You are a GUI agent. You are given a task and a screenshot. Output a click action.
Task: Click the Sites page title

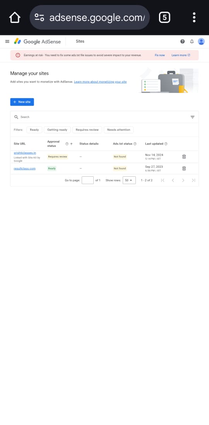80,41
